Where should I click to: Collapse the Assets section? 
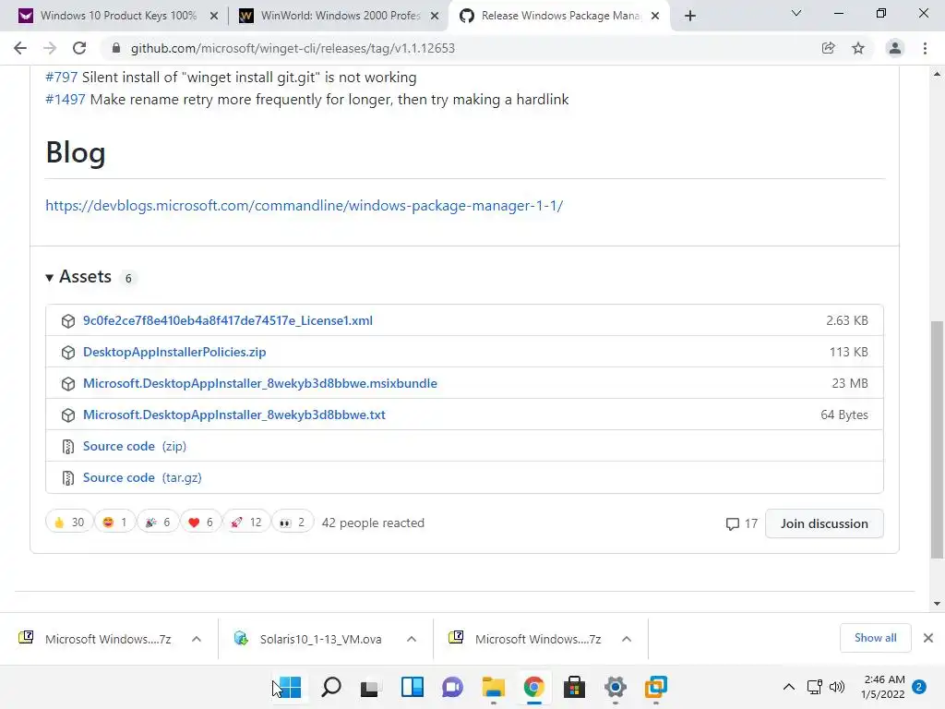click(78, 277)
